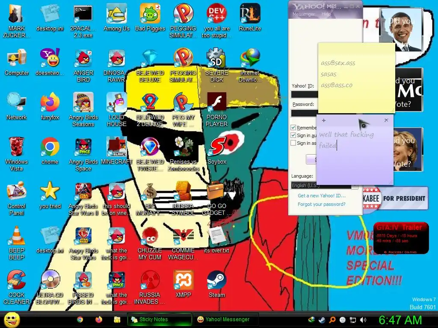Enable the 'Sign in as' checkbox
The height and width of the screenshot is (328, 438).
[x=293, y=143]
